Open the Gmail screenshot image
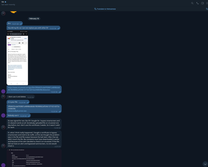This screenshot has width=208, height=167. coord(17,58)
